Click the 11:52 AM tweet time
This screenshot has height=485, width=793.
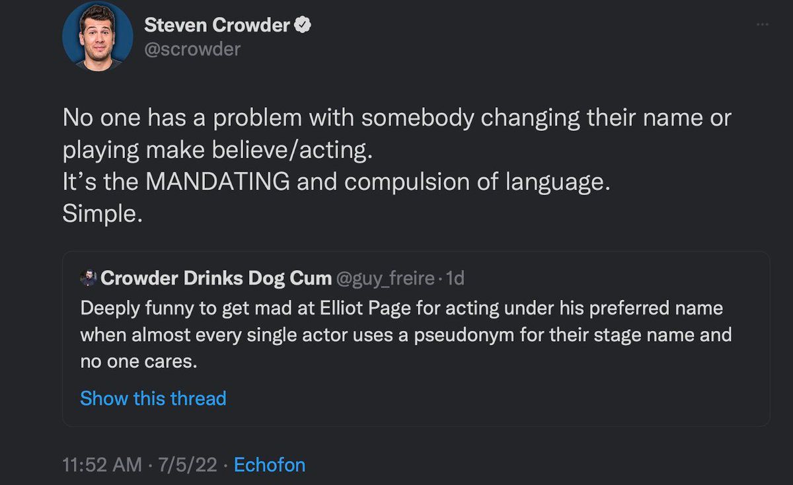102,465
